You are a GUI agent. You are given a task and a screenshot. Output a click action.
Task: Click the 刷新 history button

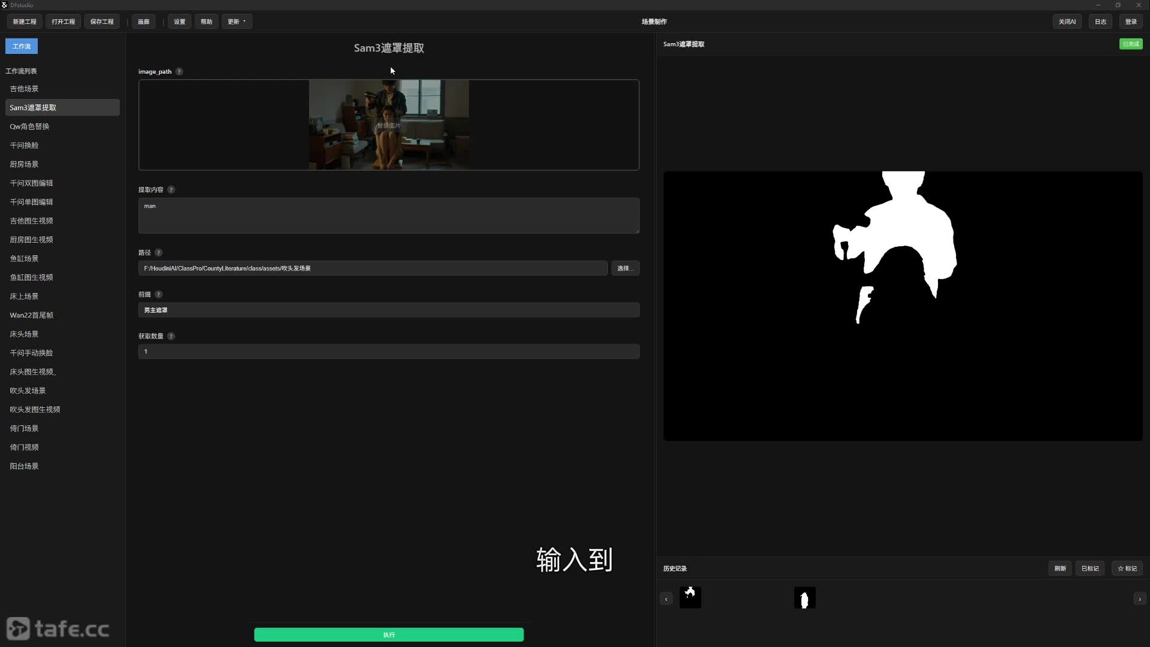click(1060, 569)
